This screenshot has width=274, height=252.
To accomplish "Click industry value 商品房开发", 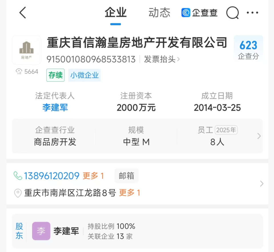I will 55,142.
